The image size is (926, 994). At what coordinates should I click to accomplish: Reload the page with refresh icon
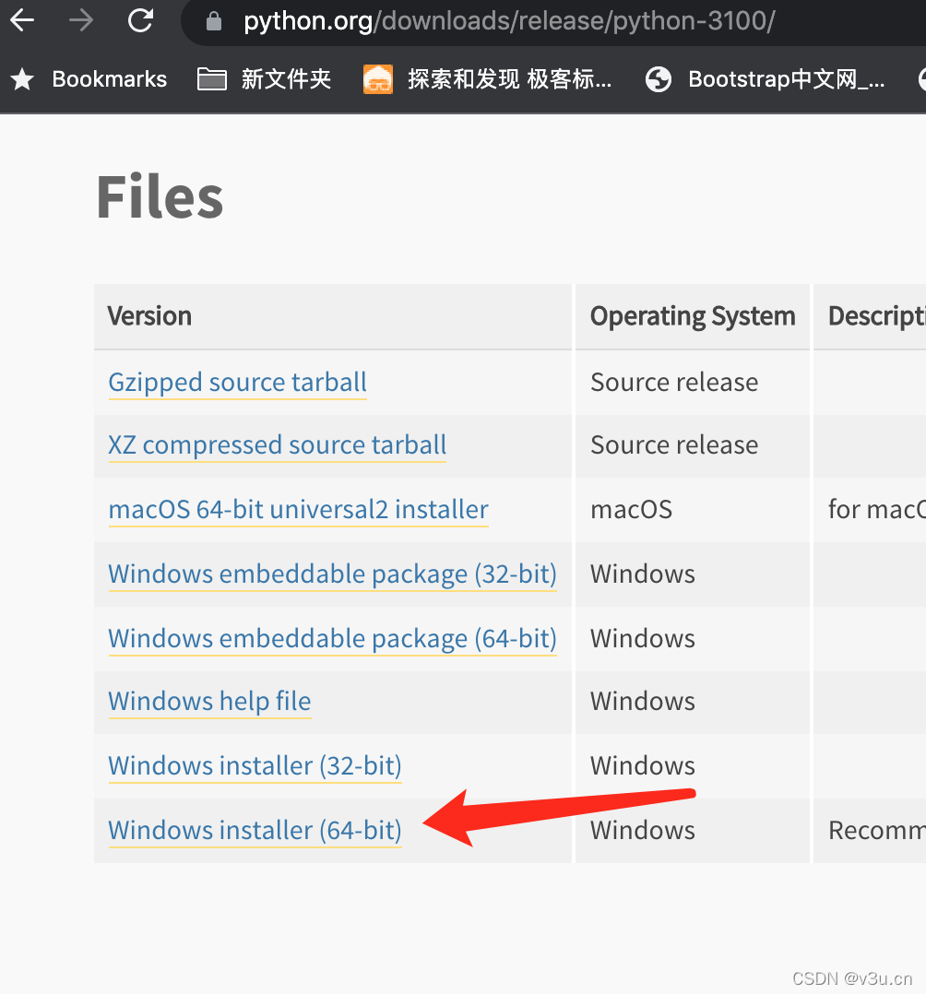[140, 20]
